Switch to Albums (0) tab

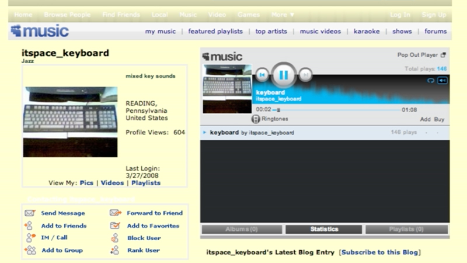[242, 229]
